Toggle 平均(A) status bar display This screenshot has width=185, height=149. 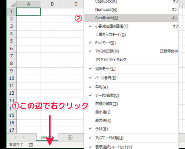pyautogui.click(x=131, y=87)
